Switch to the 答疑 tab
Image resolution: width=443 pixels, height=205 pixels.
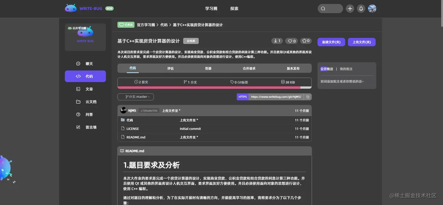pyautogui.click(x=208, y=68)
